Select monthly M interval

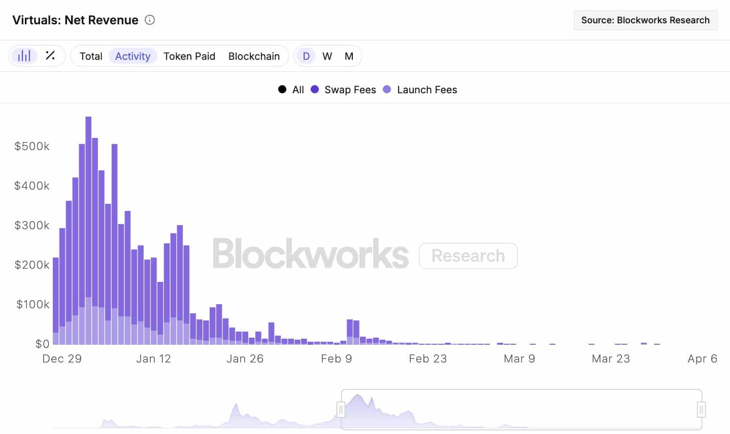[x=349, y=56]
